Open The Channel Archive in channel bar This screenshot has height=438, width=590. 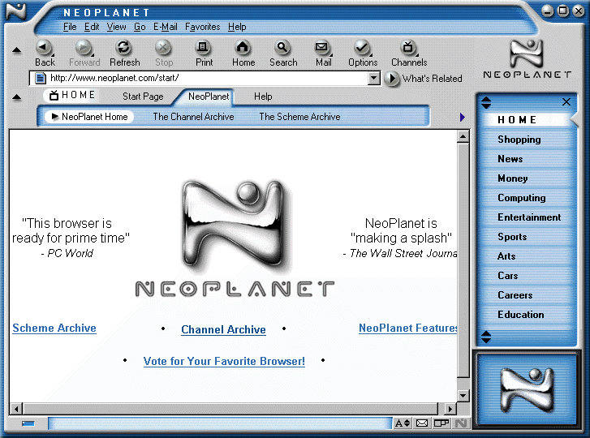click(x=193, y=117)
